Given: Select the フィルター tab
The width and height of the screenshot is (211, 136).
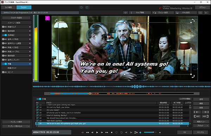Looking at the screenshot, I should coord(24,7).
